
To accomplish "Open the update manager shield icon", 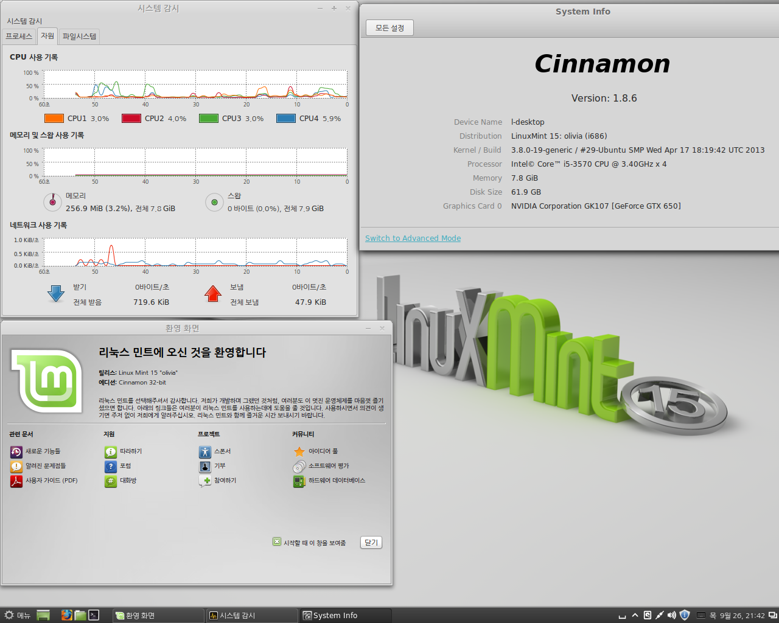I will click(685, 615).
